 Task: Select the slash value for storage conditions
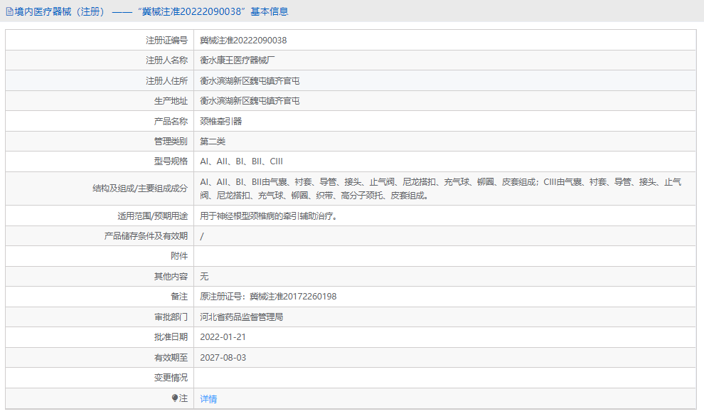(201, 236)
